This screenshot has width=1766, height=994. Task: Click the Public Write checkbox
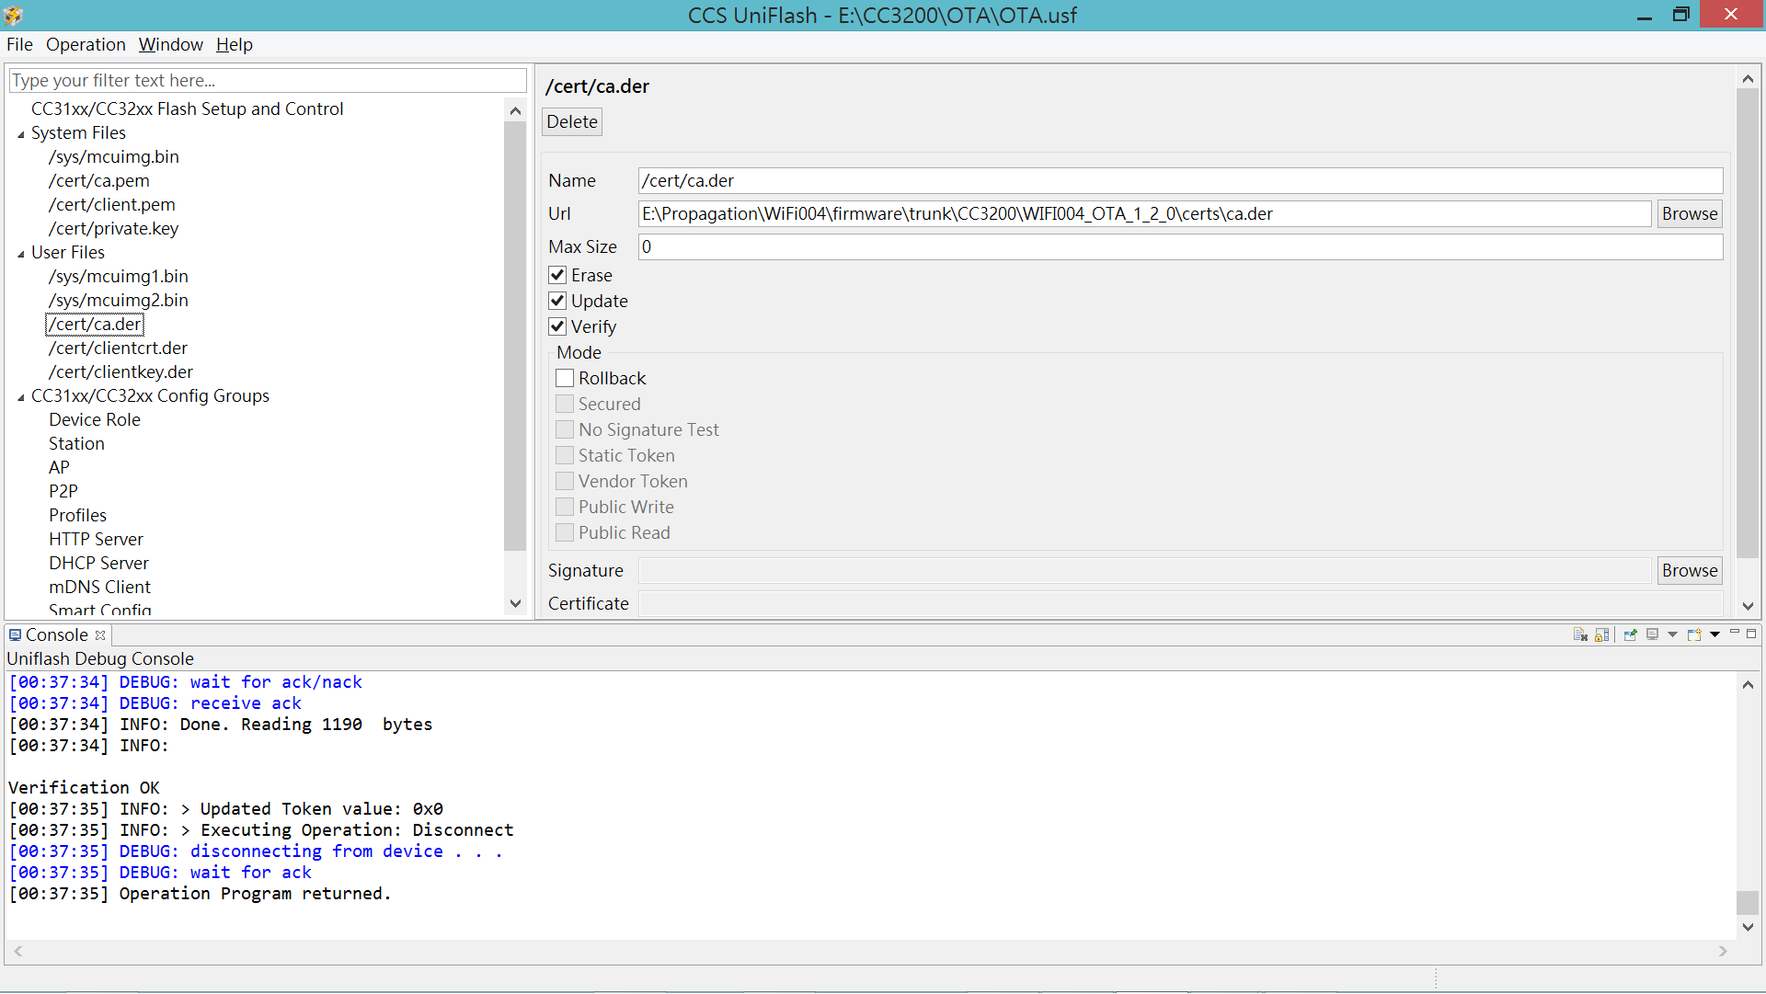(x=565, y=507)
